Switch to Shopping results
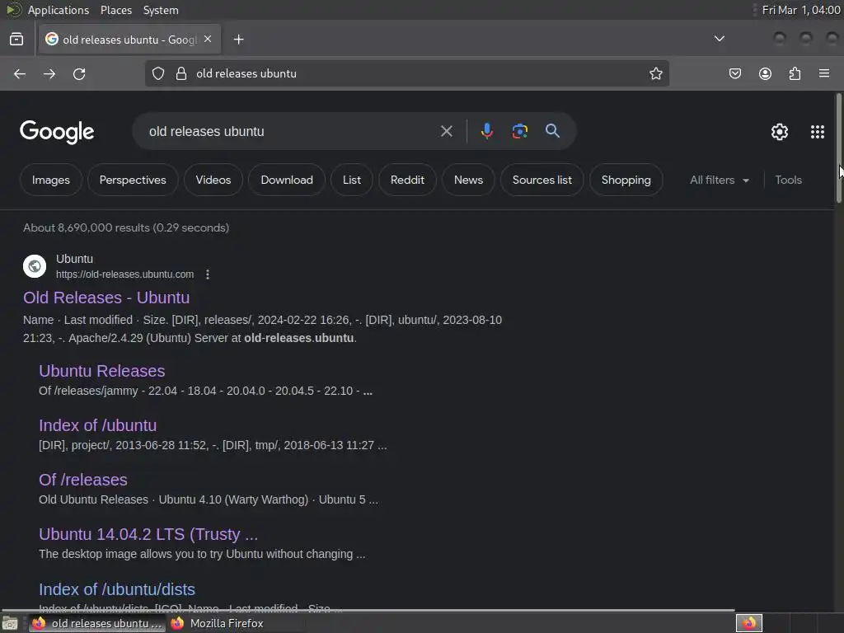844x633 pixels. (626, 181)
